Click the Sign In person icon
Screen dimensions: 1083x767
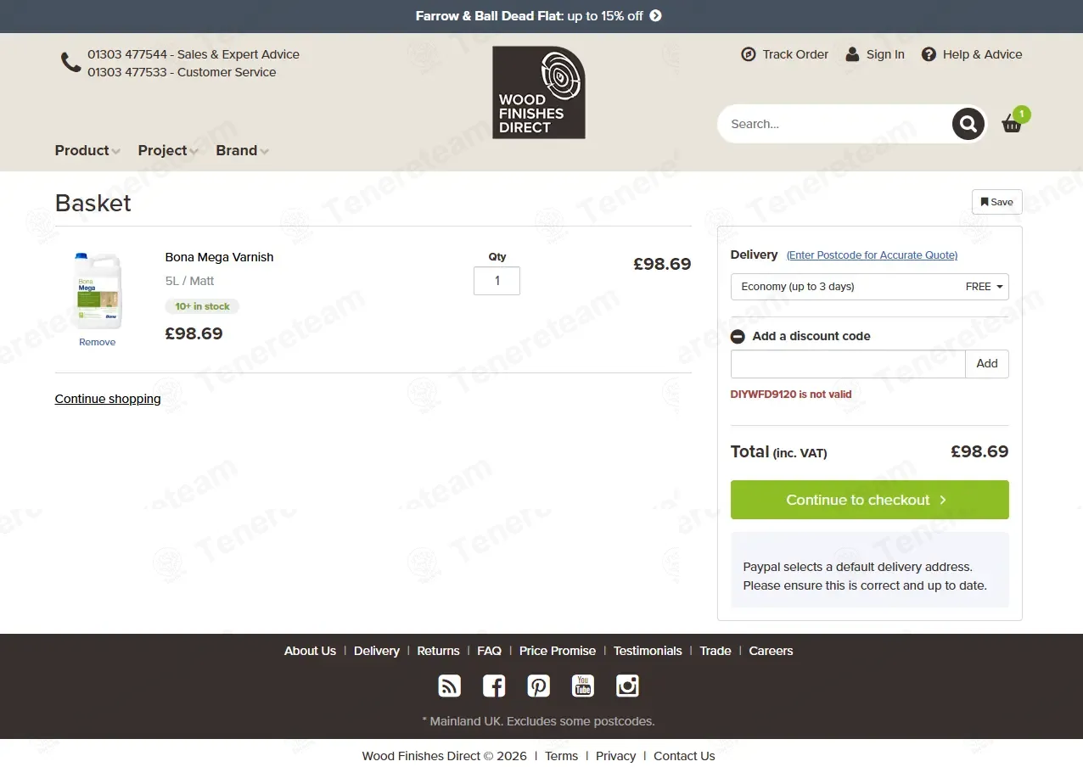point(852,54)
